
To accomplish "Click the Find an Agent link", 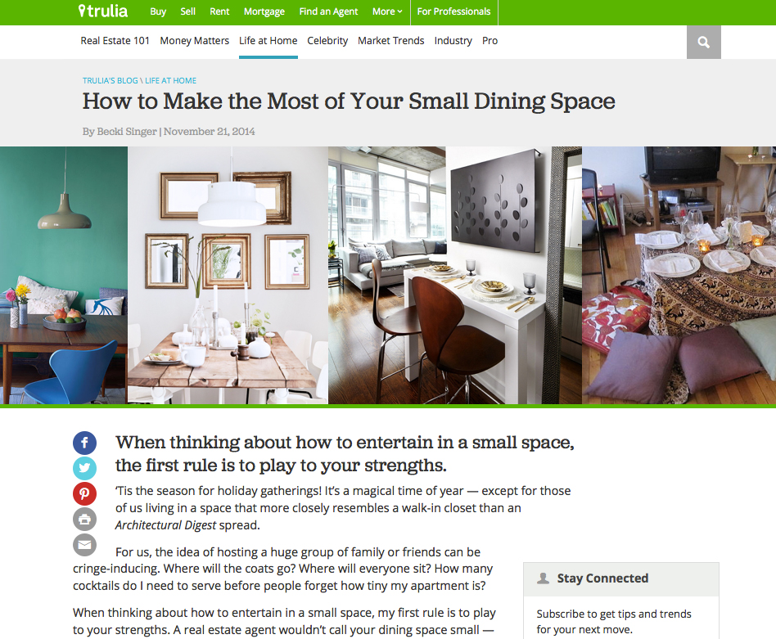I will click(328, 11).
